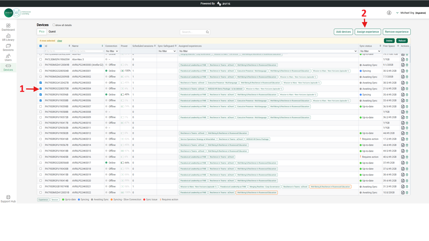
Task: Open the Connection filter dropdown
Action: coord(112,51)
